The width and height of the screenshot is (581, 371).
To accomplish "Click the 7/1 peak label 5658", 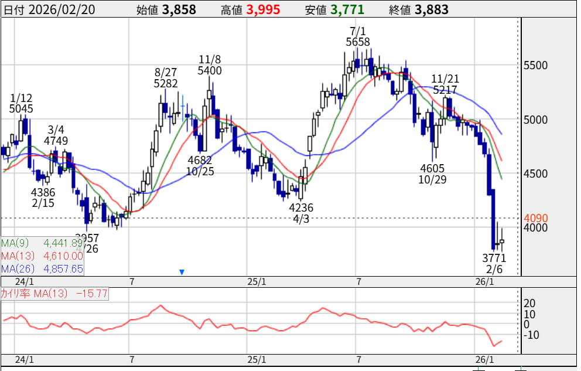I will click(x=357, y=42).
